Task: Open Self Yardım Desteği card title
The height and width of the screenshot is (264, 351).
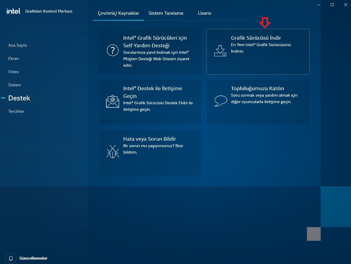Action: tap(155, 41)
